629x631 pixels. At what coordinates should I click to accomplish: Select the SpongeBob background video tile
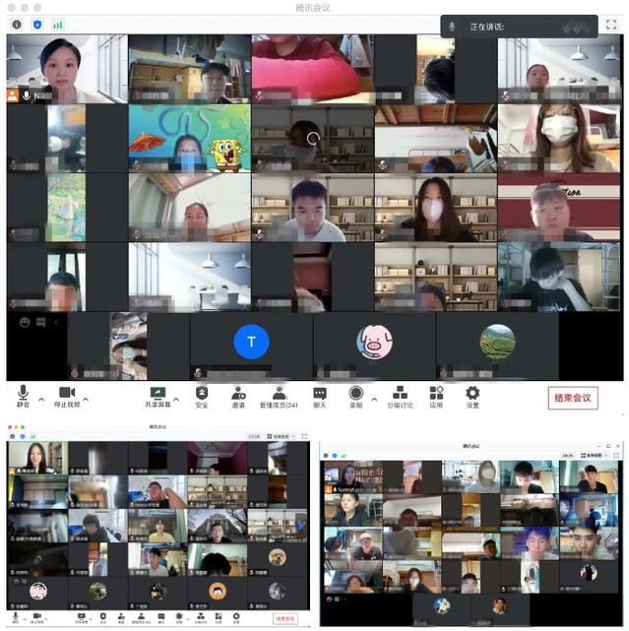click(x=189, y=139)
